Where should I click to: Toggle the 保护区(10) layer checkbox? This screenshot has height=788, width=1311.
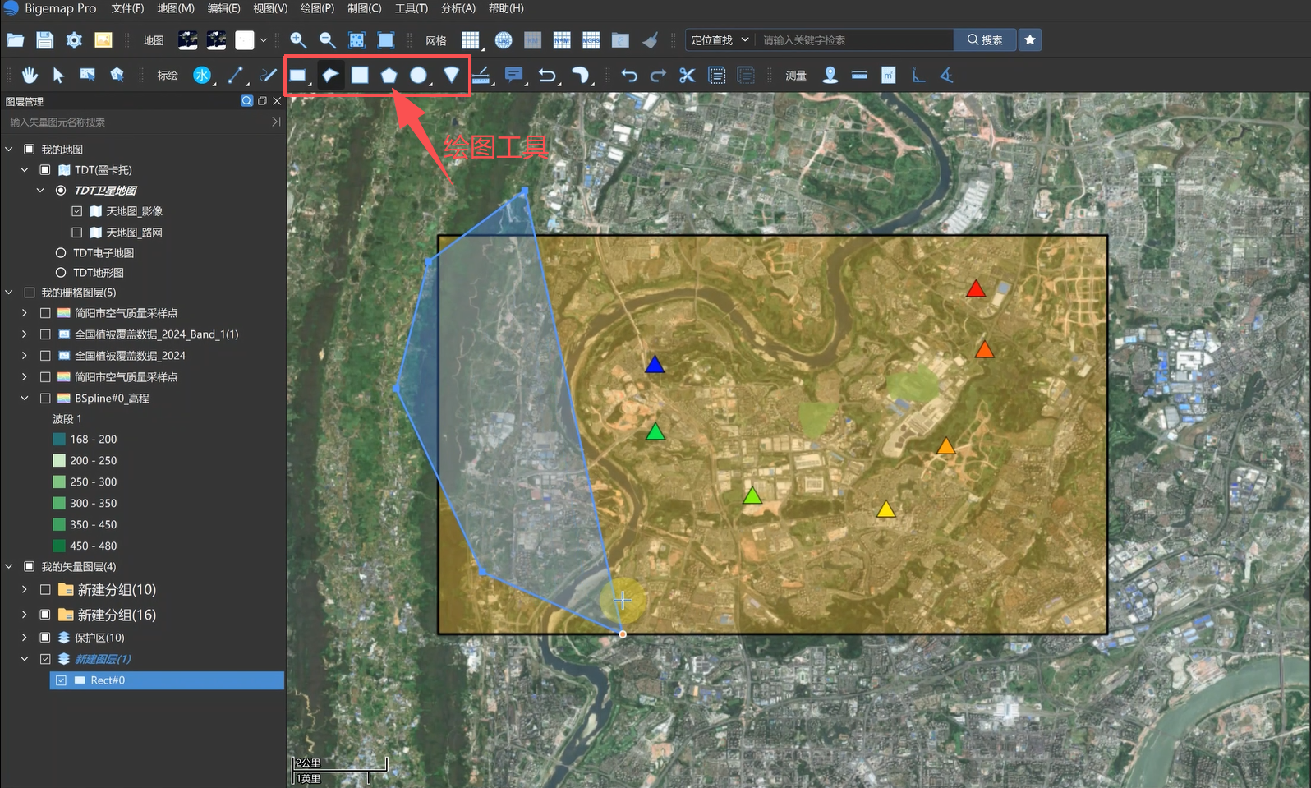point(46,637)
